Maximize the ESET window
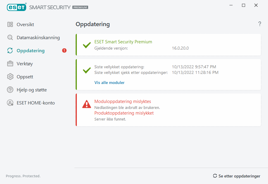This screenshot has height=184, width=268. tap(244, 5)
